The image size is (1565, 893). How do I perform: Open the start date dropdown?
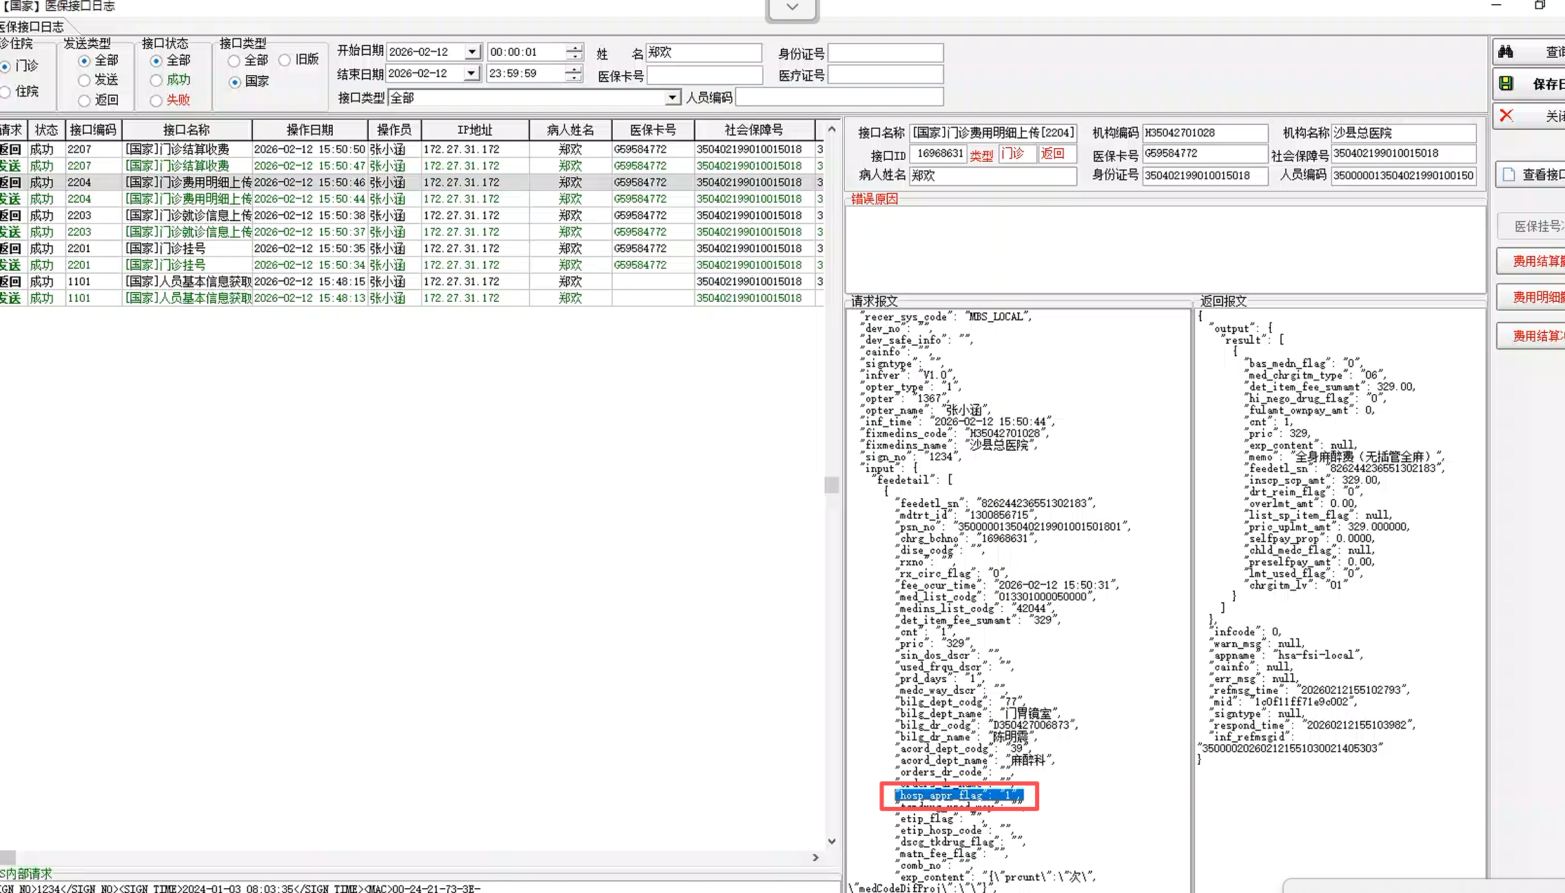471,52
